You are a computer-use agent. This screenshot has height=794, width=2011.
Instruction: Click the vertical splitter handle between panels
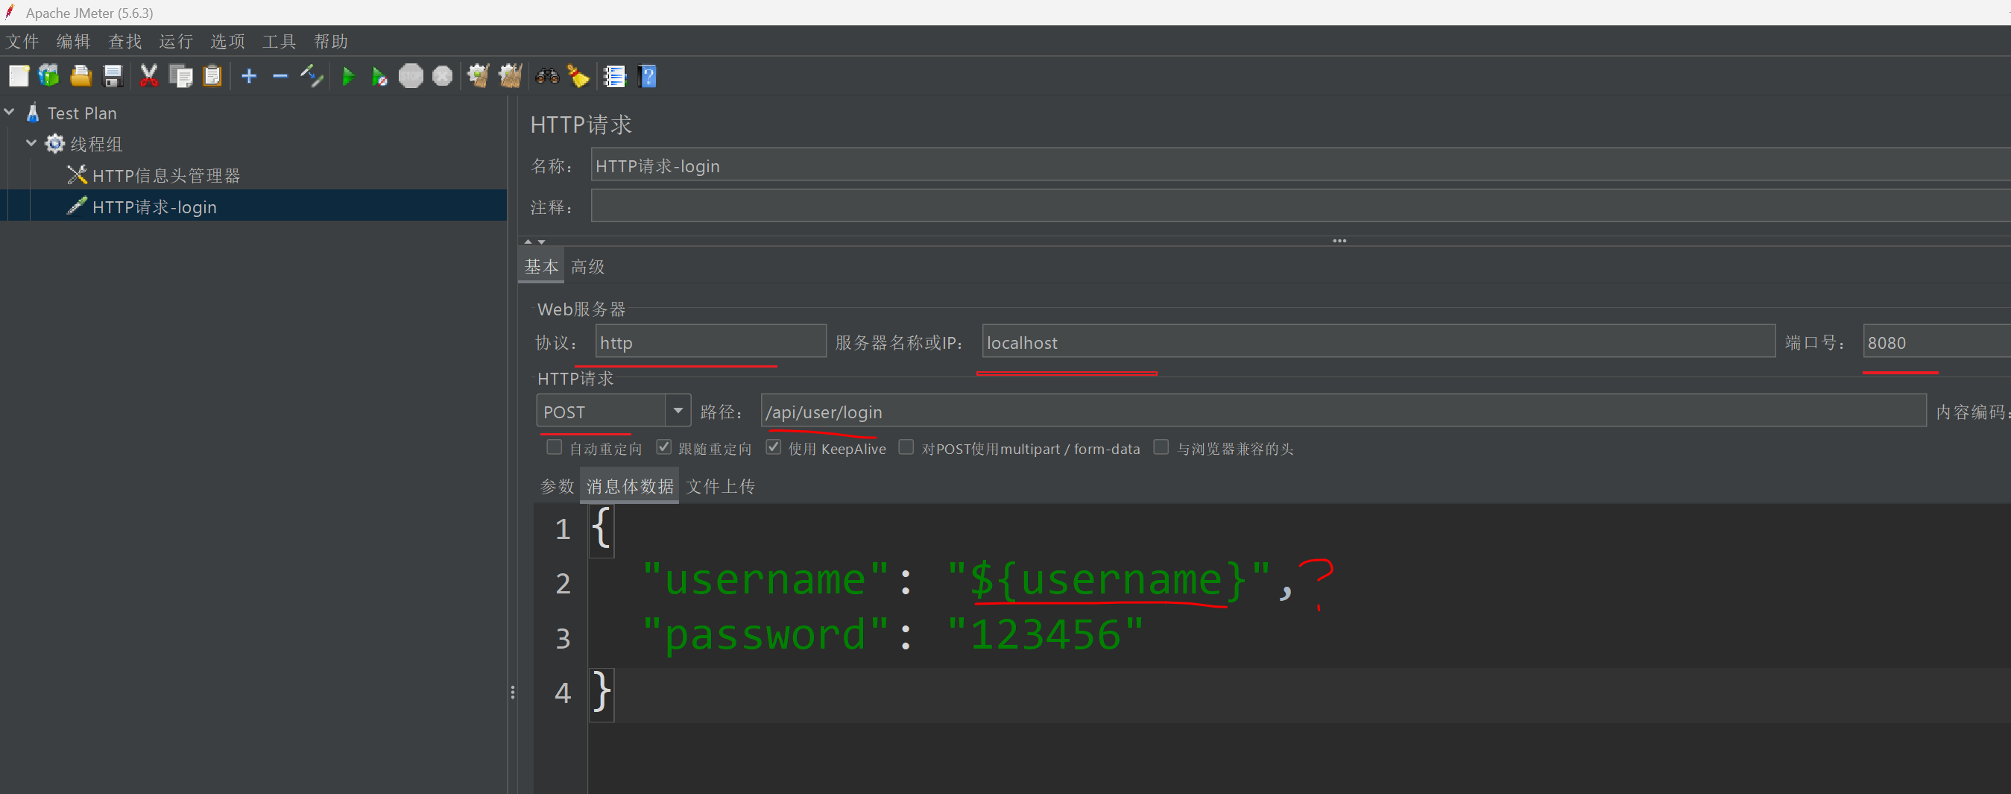(x=512, y=692)
